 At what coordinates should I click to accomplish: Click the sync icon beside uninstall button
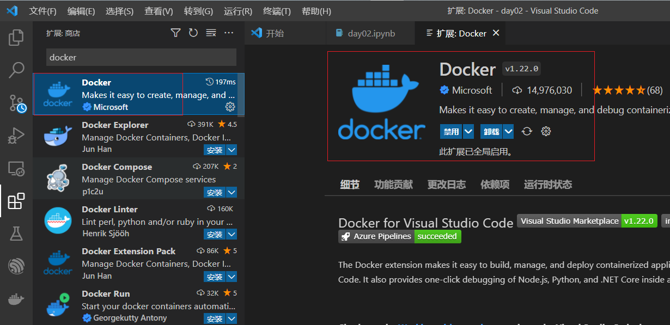(x=527, y=131)
